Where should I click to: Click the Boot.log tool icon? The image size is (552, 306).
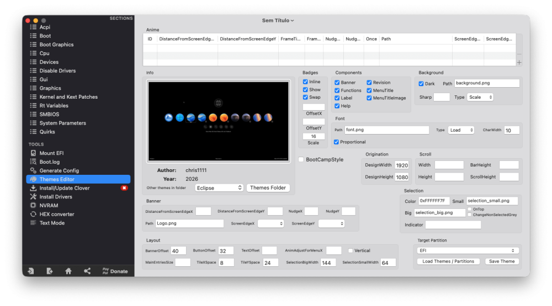pos(33,162)
